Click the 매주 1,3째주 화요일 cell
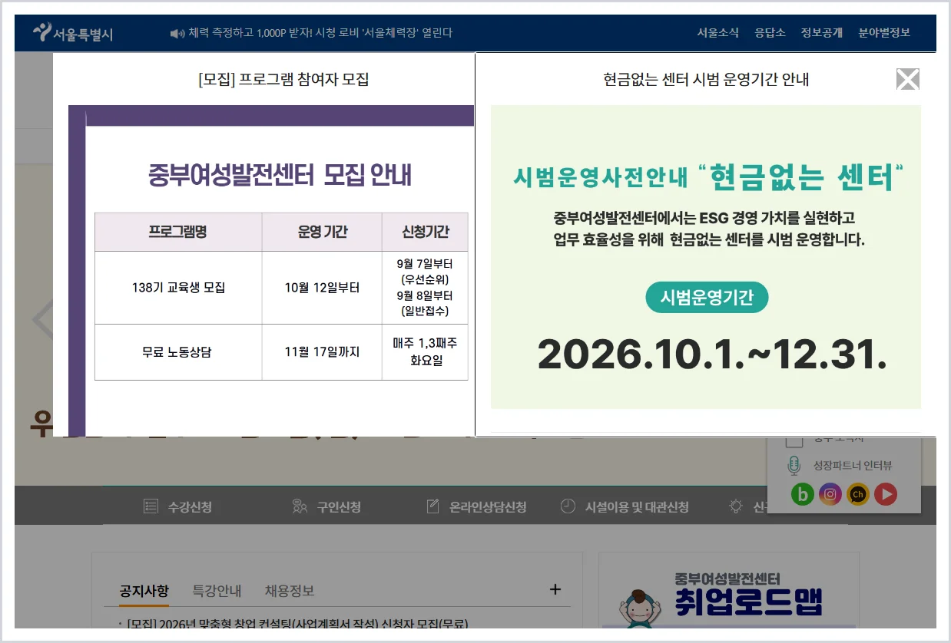The height and width of the screenshot is (643, 951). [x=425, y=352]
